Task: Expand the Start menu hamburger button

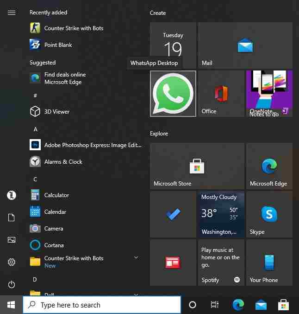Action: tap(12, 13)
